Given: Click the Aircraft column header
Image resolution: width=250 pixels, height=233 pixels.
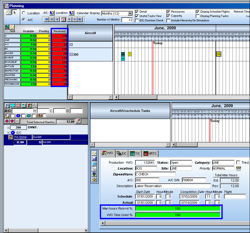Looking at the screenshot, I should 90,33.
